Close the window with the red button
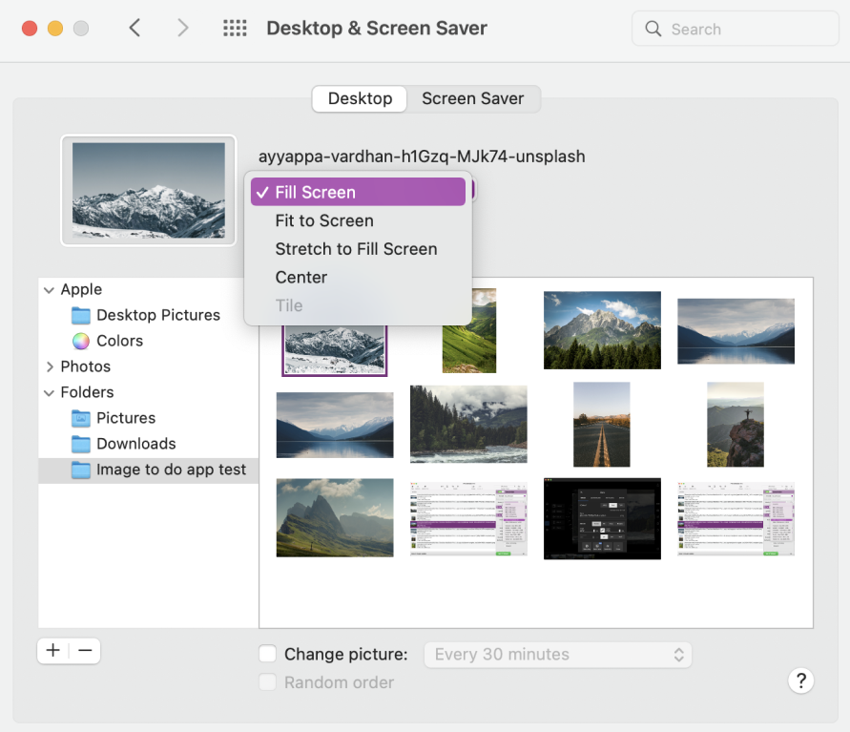The height and width of the screenshot is (732, 850). tap(30, 29)
